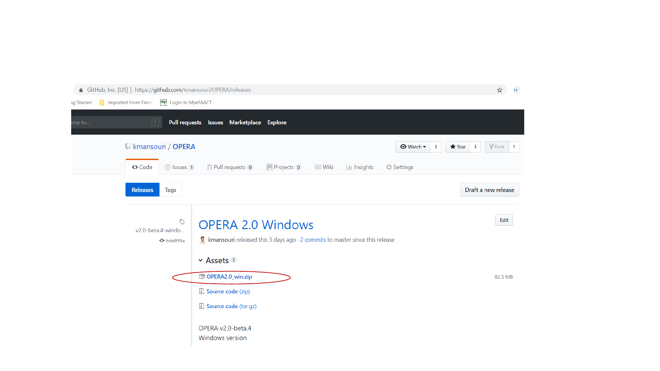The image size is (660, 371).
Task: Open repository Settings tab
Action: pyautogui.click(x=399, y=167)
